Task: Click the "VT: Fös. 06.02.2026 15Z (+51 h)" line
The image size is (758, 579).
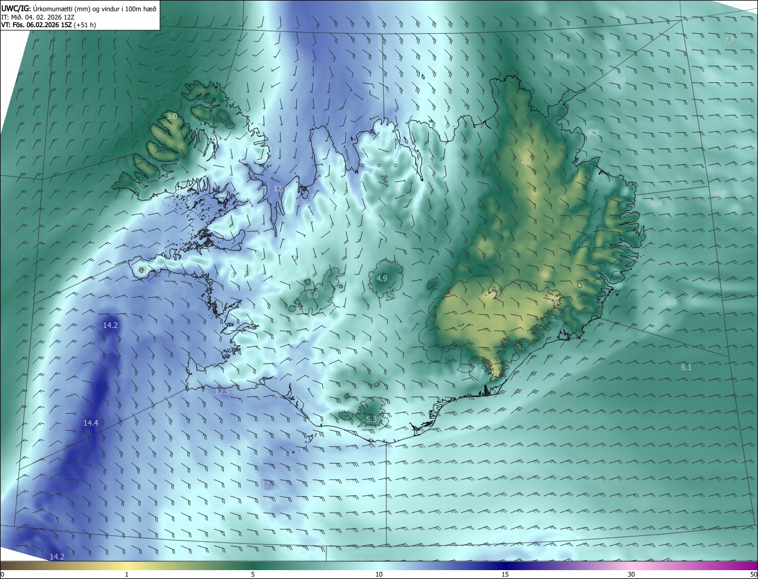Action: tap(49, 25)
